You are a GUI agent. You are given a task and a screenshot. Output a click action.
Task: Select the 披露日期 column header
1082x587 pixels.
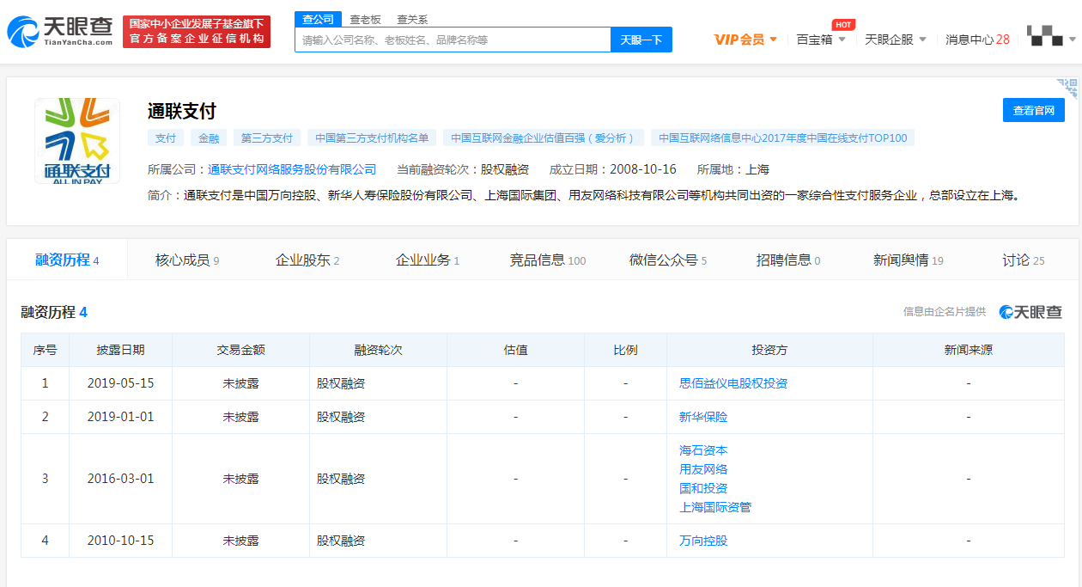(120, 350)
